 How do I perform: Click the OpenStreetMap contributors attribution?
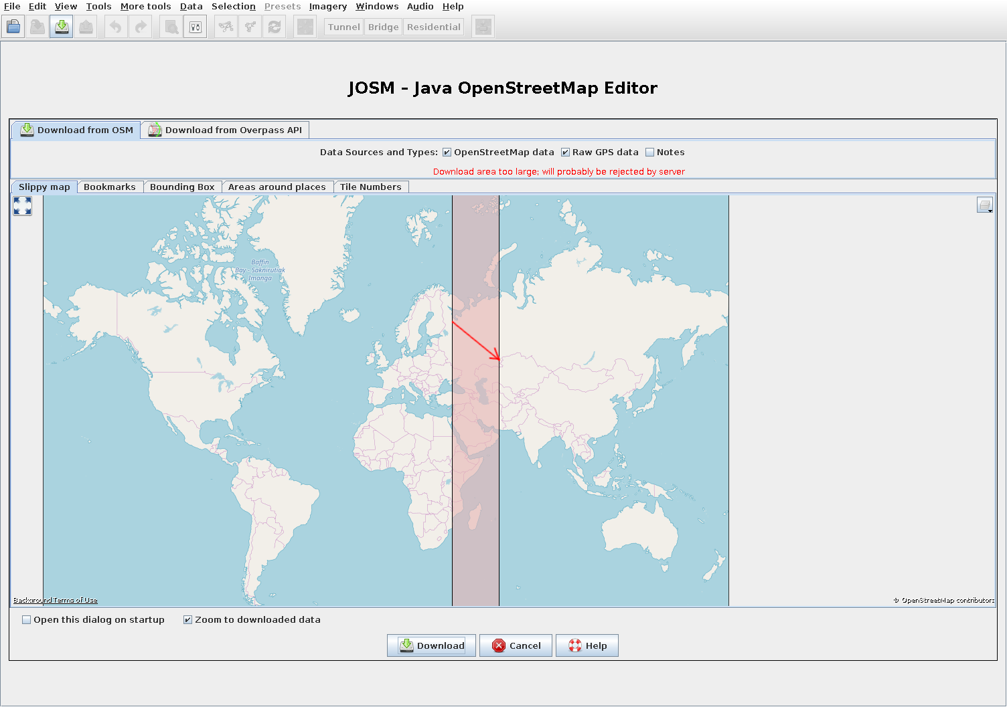coord(944,601)
